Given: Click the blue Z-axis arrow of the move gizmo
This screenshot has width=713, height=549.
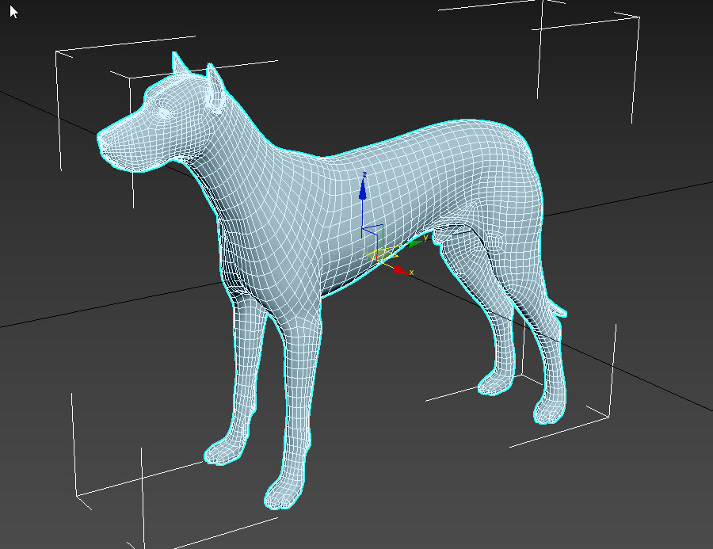Looking at the screenshot, I should 362,189.
